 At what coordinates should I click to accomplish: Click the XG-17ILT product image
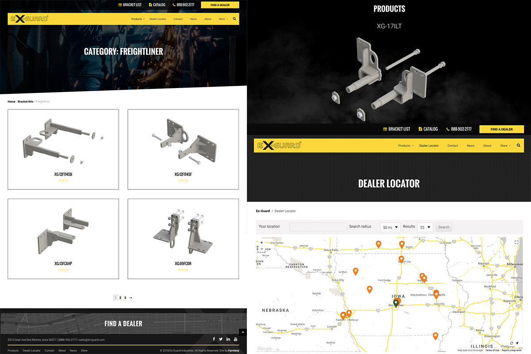[388, 78]
